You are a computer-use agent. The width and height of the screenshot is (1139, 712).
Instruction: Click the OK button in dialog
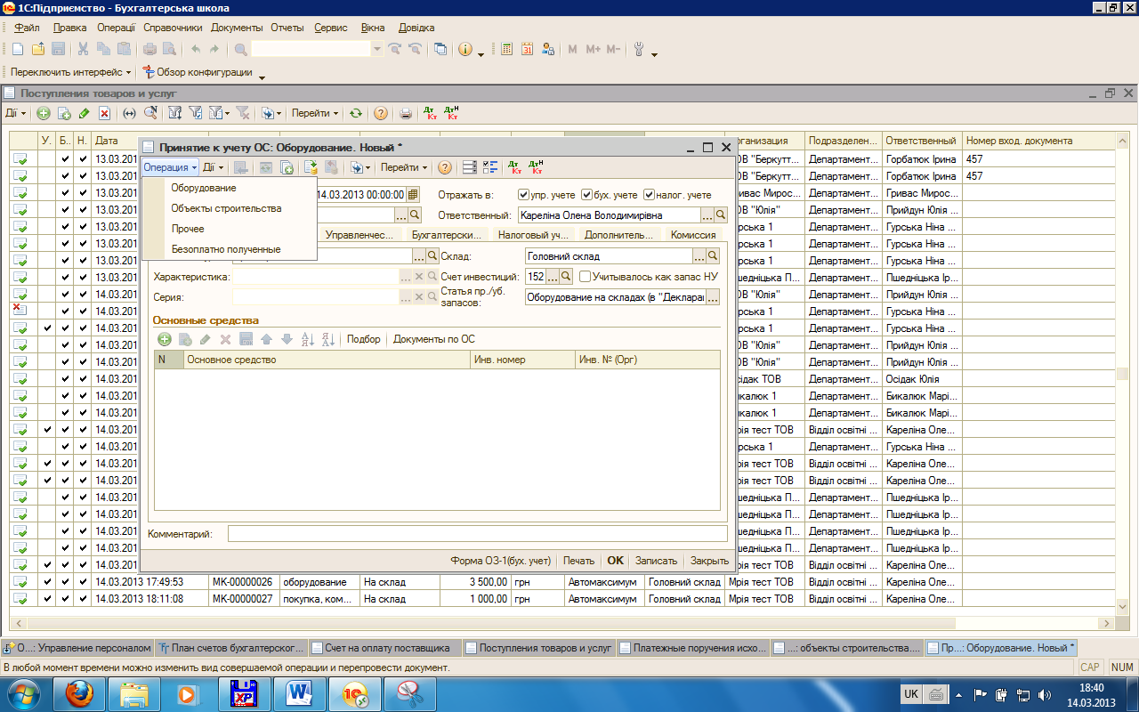click(x=615, y=561)
